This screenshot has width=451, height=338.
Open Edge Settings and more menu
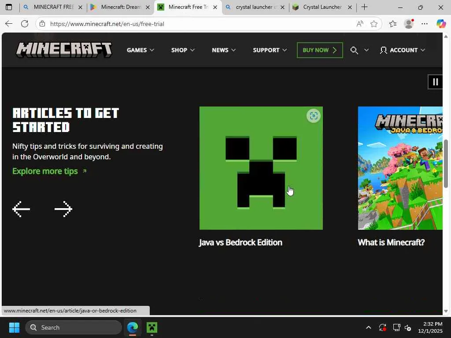coord(425,24)
